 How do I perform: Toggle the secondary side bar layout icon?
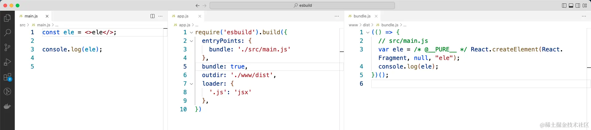578,6
